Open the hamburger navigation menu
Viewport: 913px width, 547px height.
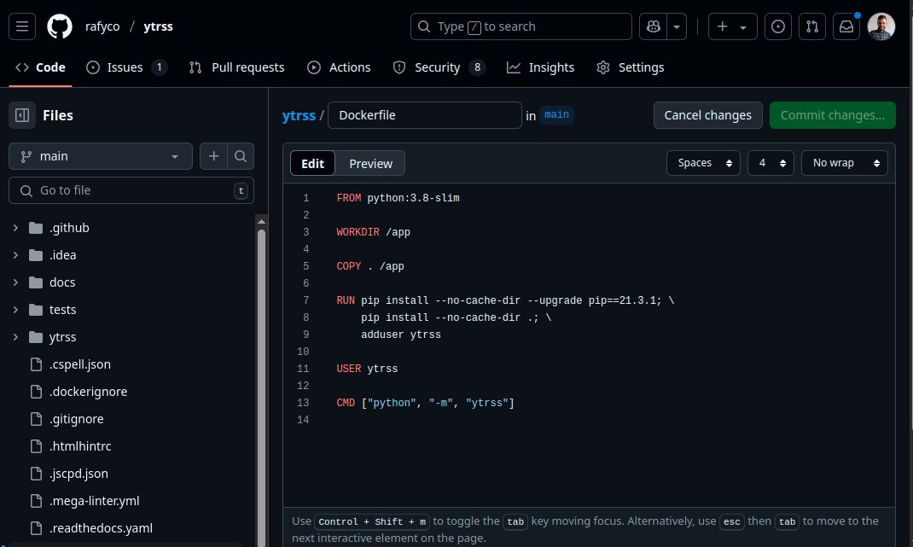[x=22, y=26]
